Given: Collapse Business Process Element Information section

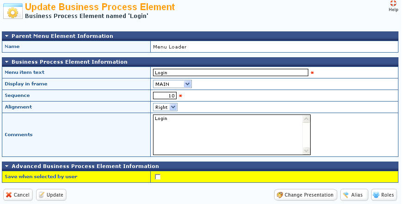Looking at the screenshot, I should pos(6,62).
